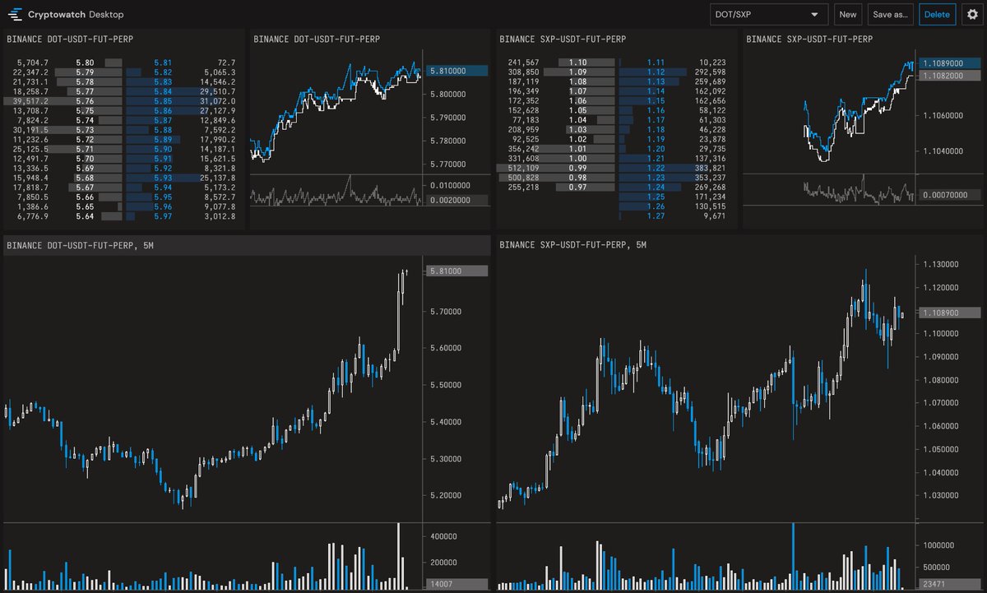The width and height of the screenshot is (987, 593).
Task: Click SXP ask size 383,821
Action: coord(711,168)
